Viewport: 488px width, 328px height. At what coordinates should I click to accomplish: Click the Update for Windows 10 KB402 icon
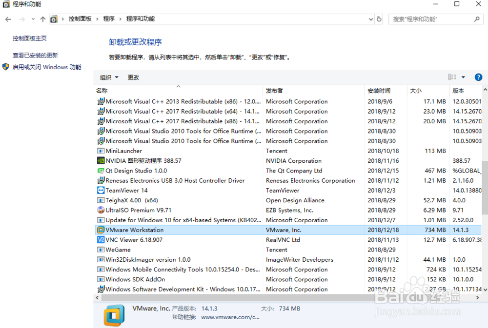click(x=101, y=220)
